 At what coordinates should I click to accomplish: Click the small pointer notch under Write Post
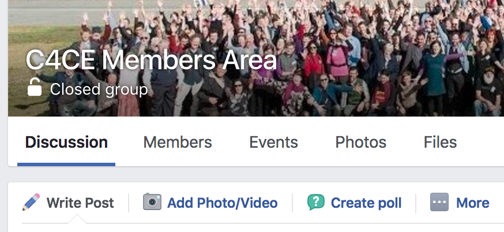pos(77,219)
